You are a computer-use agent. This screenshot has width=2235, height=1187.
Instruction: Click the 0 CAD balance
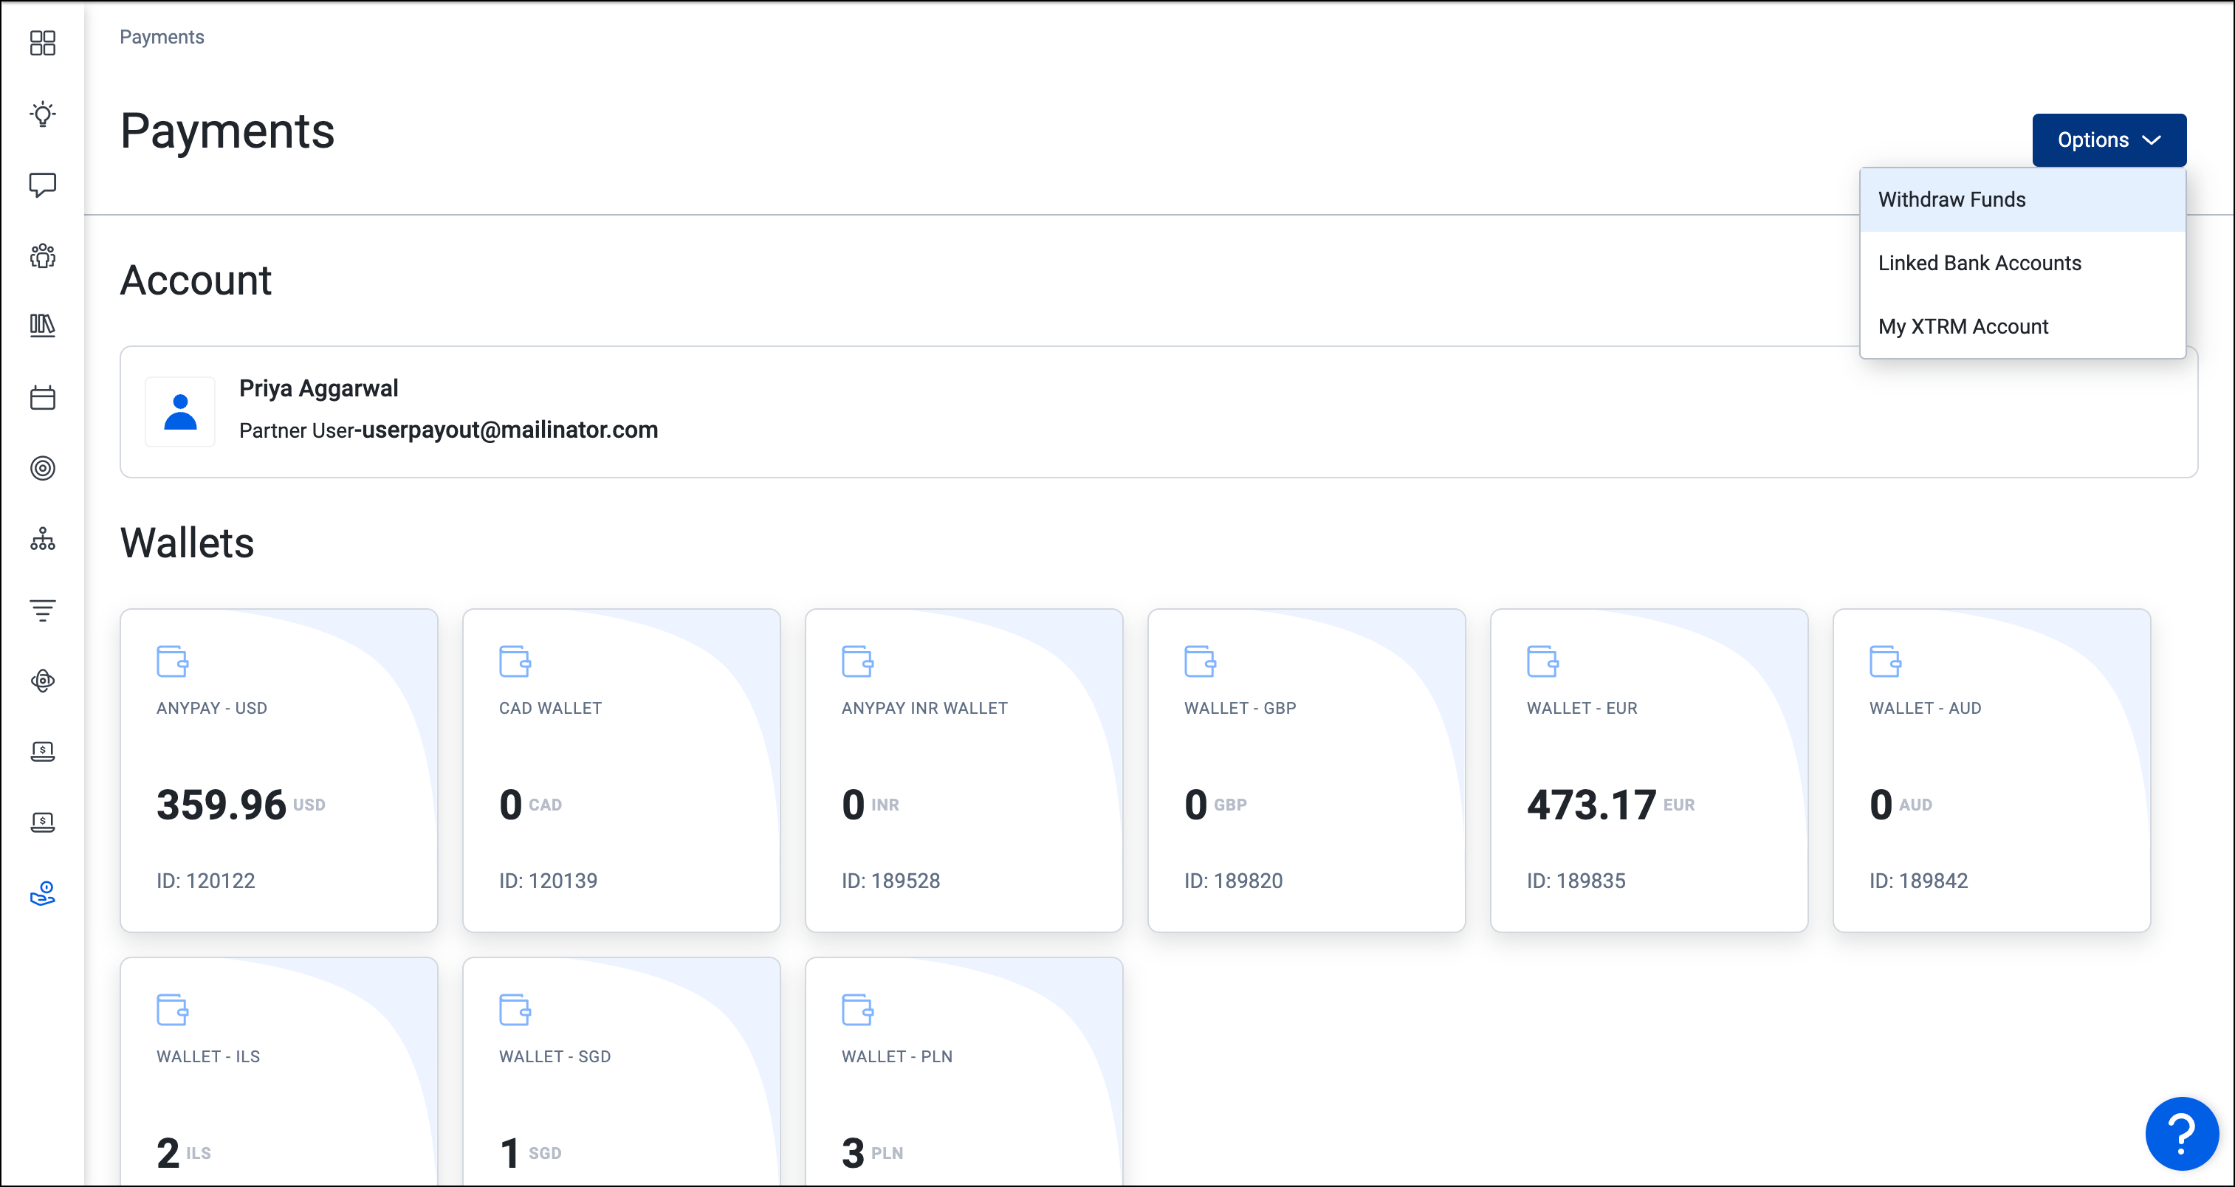pos(530,805)
